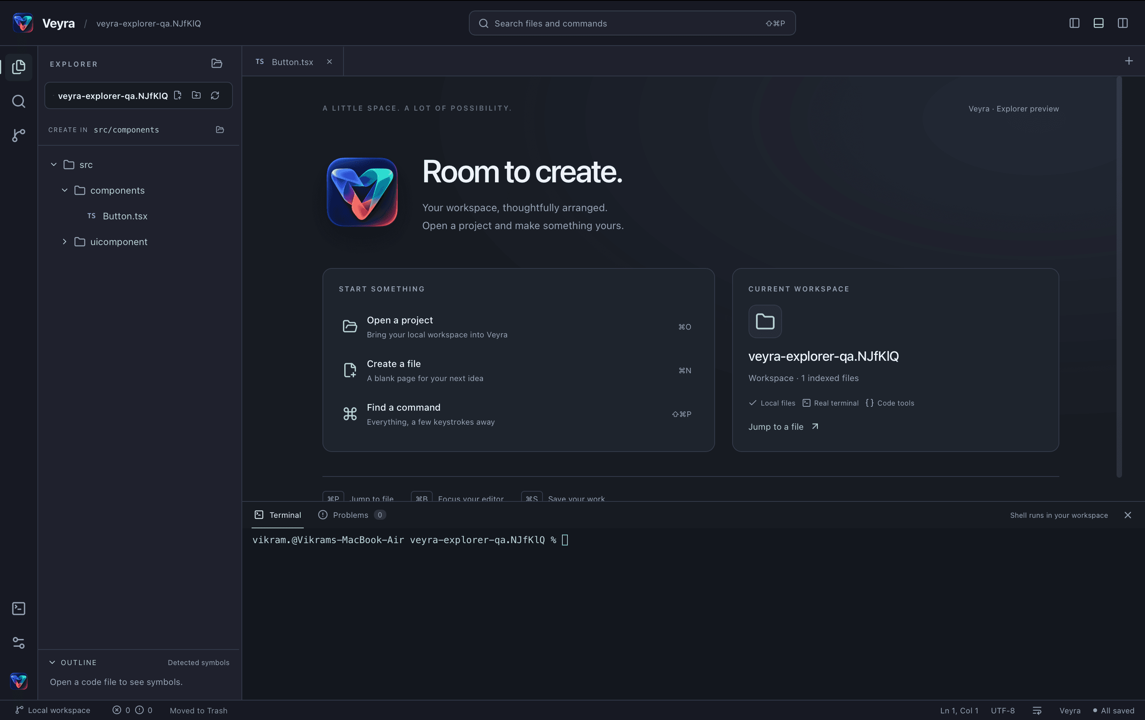Open the terminal icon in activity bar
1145x720 pixels.
[19, 608]
